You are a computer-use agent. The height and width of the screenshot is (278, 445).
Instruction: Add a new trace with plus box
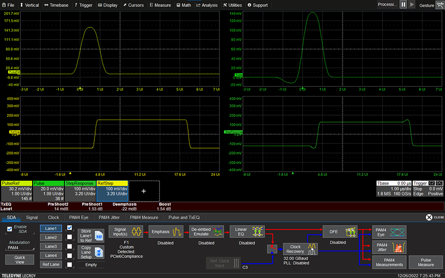click(x=144, y=191)
